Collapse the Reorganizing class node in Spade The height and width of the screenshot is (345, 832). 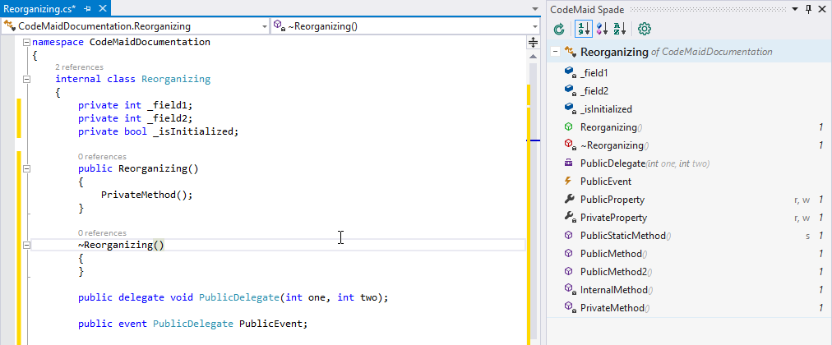[x=555, y=52]
